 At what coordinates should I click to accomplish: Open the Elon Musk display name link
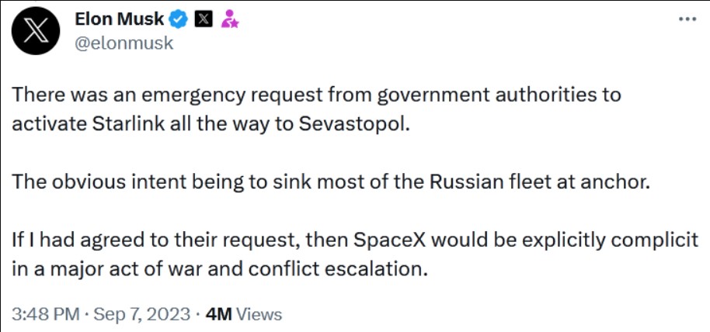pos(119,20)
